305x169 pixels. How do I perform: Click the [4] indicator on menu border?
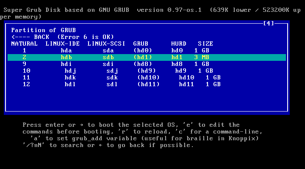coord(269,23)
